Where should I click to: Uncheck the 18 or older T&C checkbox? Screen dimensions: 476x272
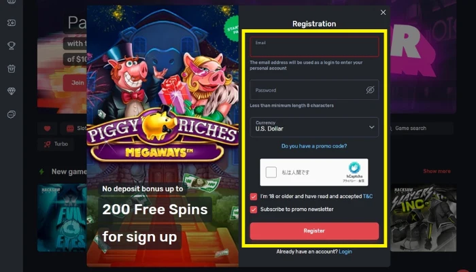tap(254, 197)
